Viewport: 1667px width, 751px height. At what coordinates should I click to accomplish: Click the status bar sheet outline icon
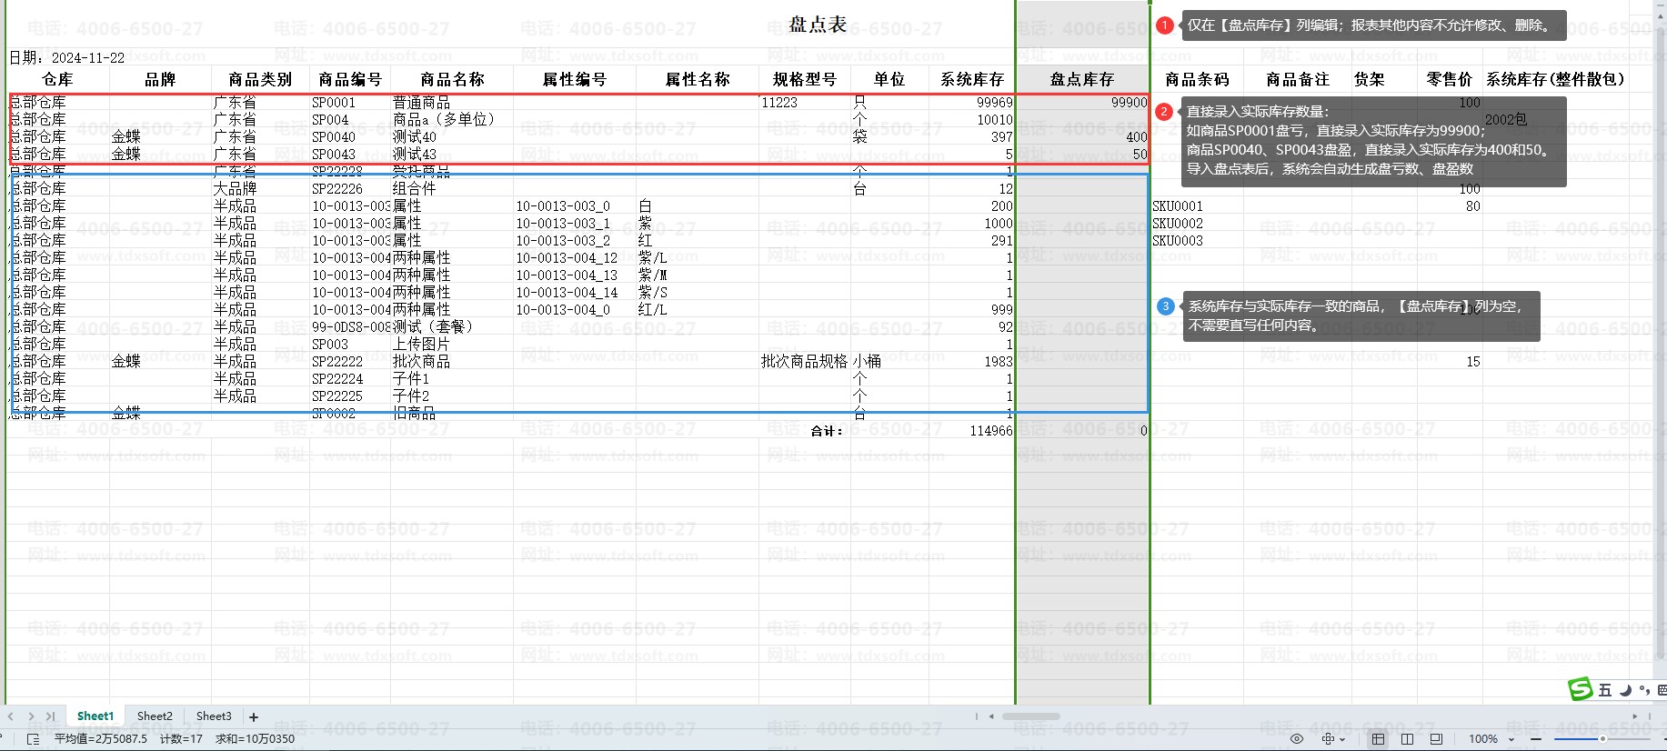33,739
